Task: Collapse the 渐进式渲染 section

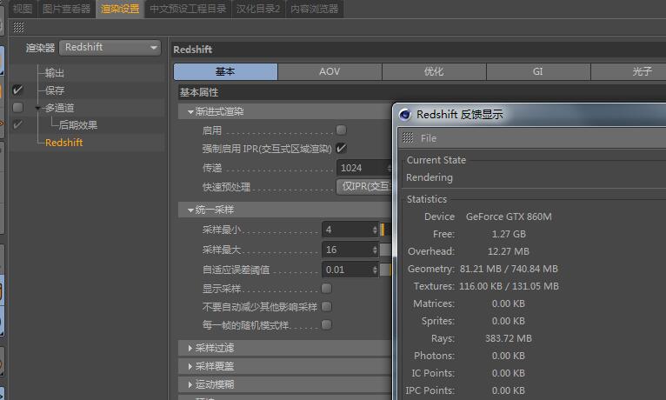Action: point(190,112)
